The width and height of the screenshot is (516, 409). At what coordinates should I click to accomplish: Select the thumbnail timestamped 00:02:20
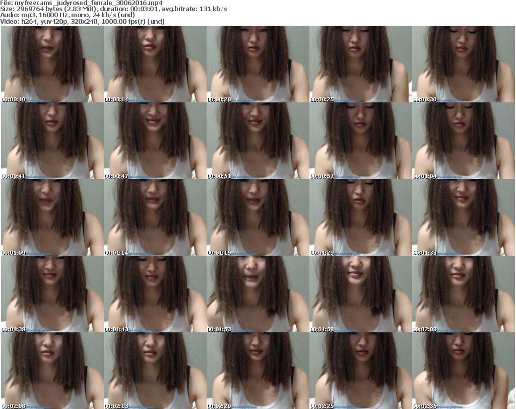(x=258, y=371)
